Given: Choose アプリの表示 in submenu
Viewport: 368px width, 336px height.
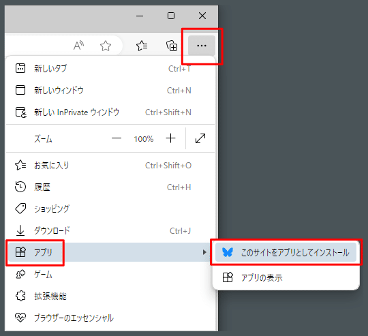Looking at the screenshot, I should pyautogui.click(x=286, y=277).
